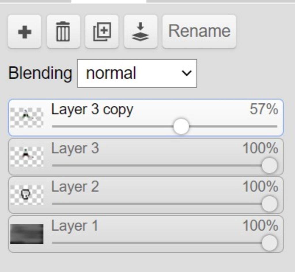The width and height of the screenshot is (295, 272).
Task: Click the Layer 3 copy name label
Action: tap(92, 110)
